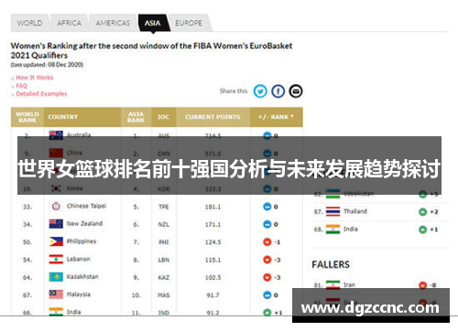This screenshot has height=331, width=458.
Task: Select the Malaysia country name
Action: pyautogui.click(x=79, y=294)
